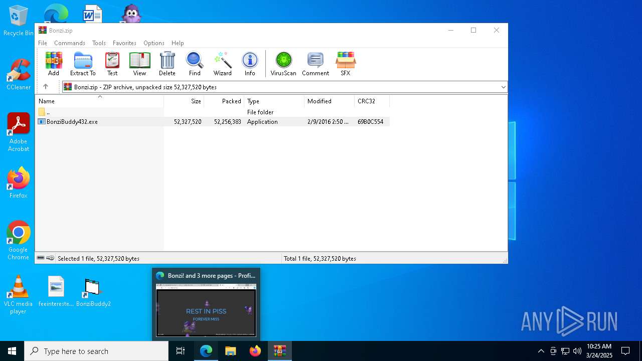Open Google Chrome desktop shortcut
Image resolution: width=642 pixels, height=361 pixels.
18,241
